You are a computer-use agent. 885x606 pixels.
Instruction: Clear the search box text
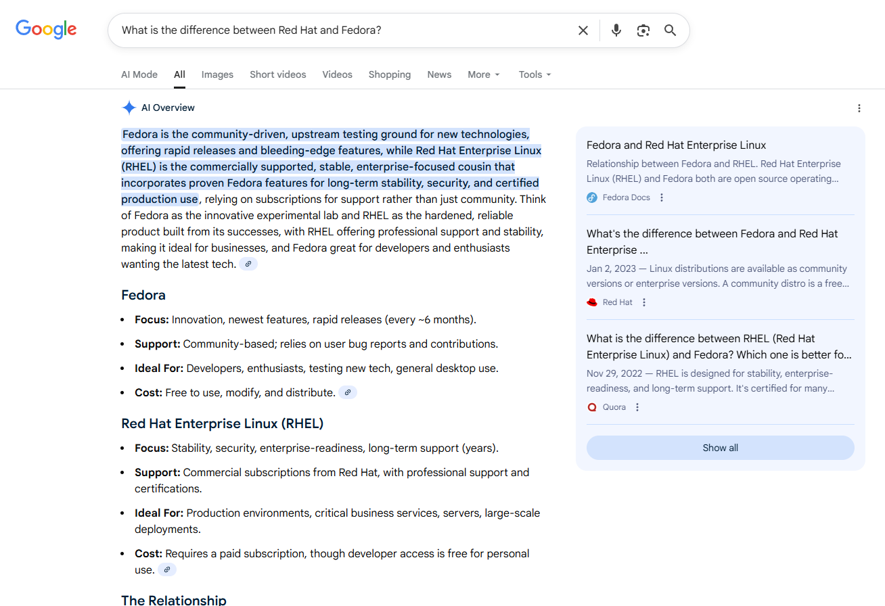coord(583,30)
